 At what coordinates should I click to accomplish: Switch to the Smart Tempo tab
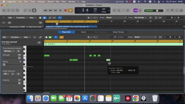(118, 32)
